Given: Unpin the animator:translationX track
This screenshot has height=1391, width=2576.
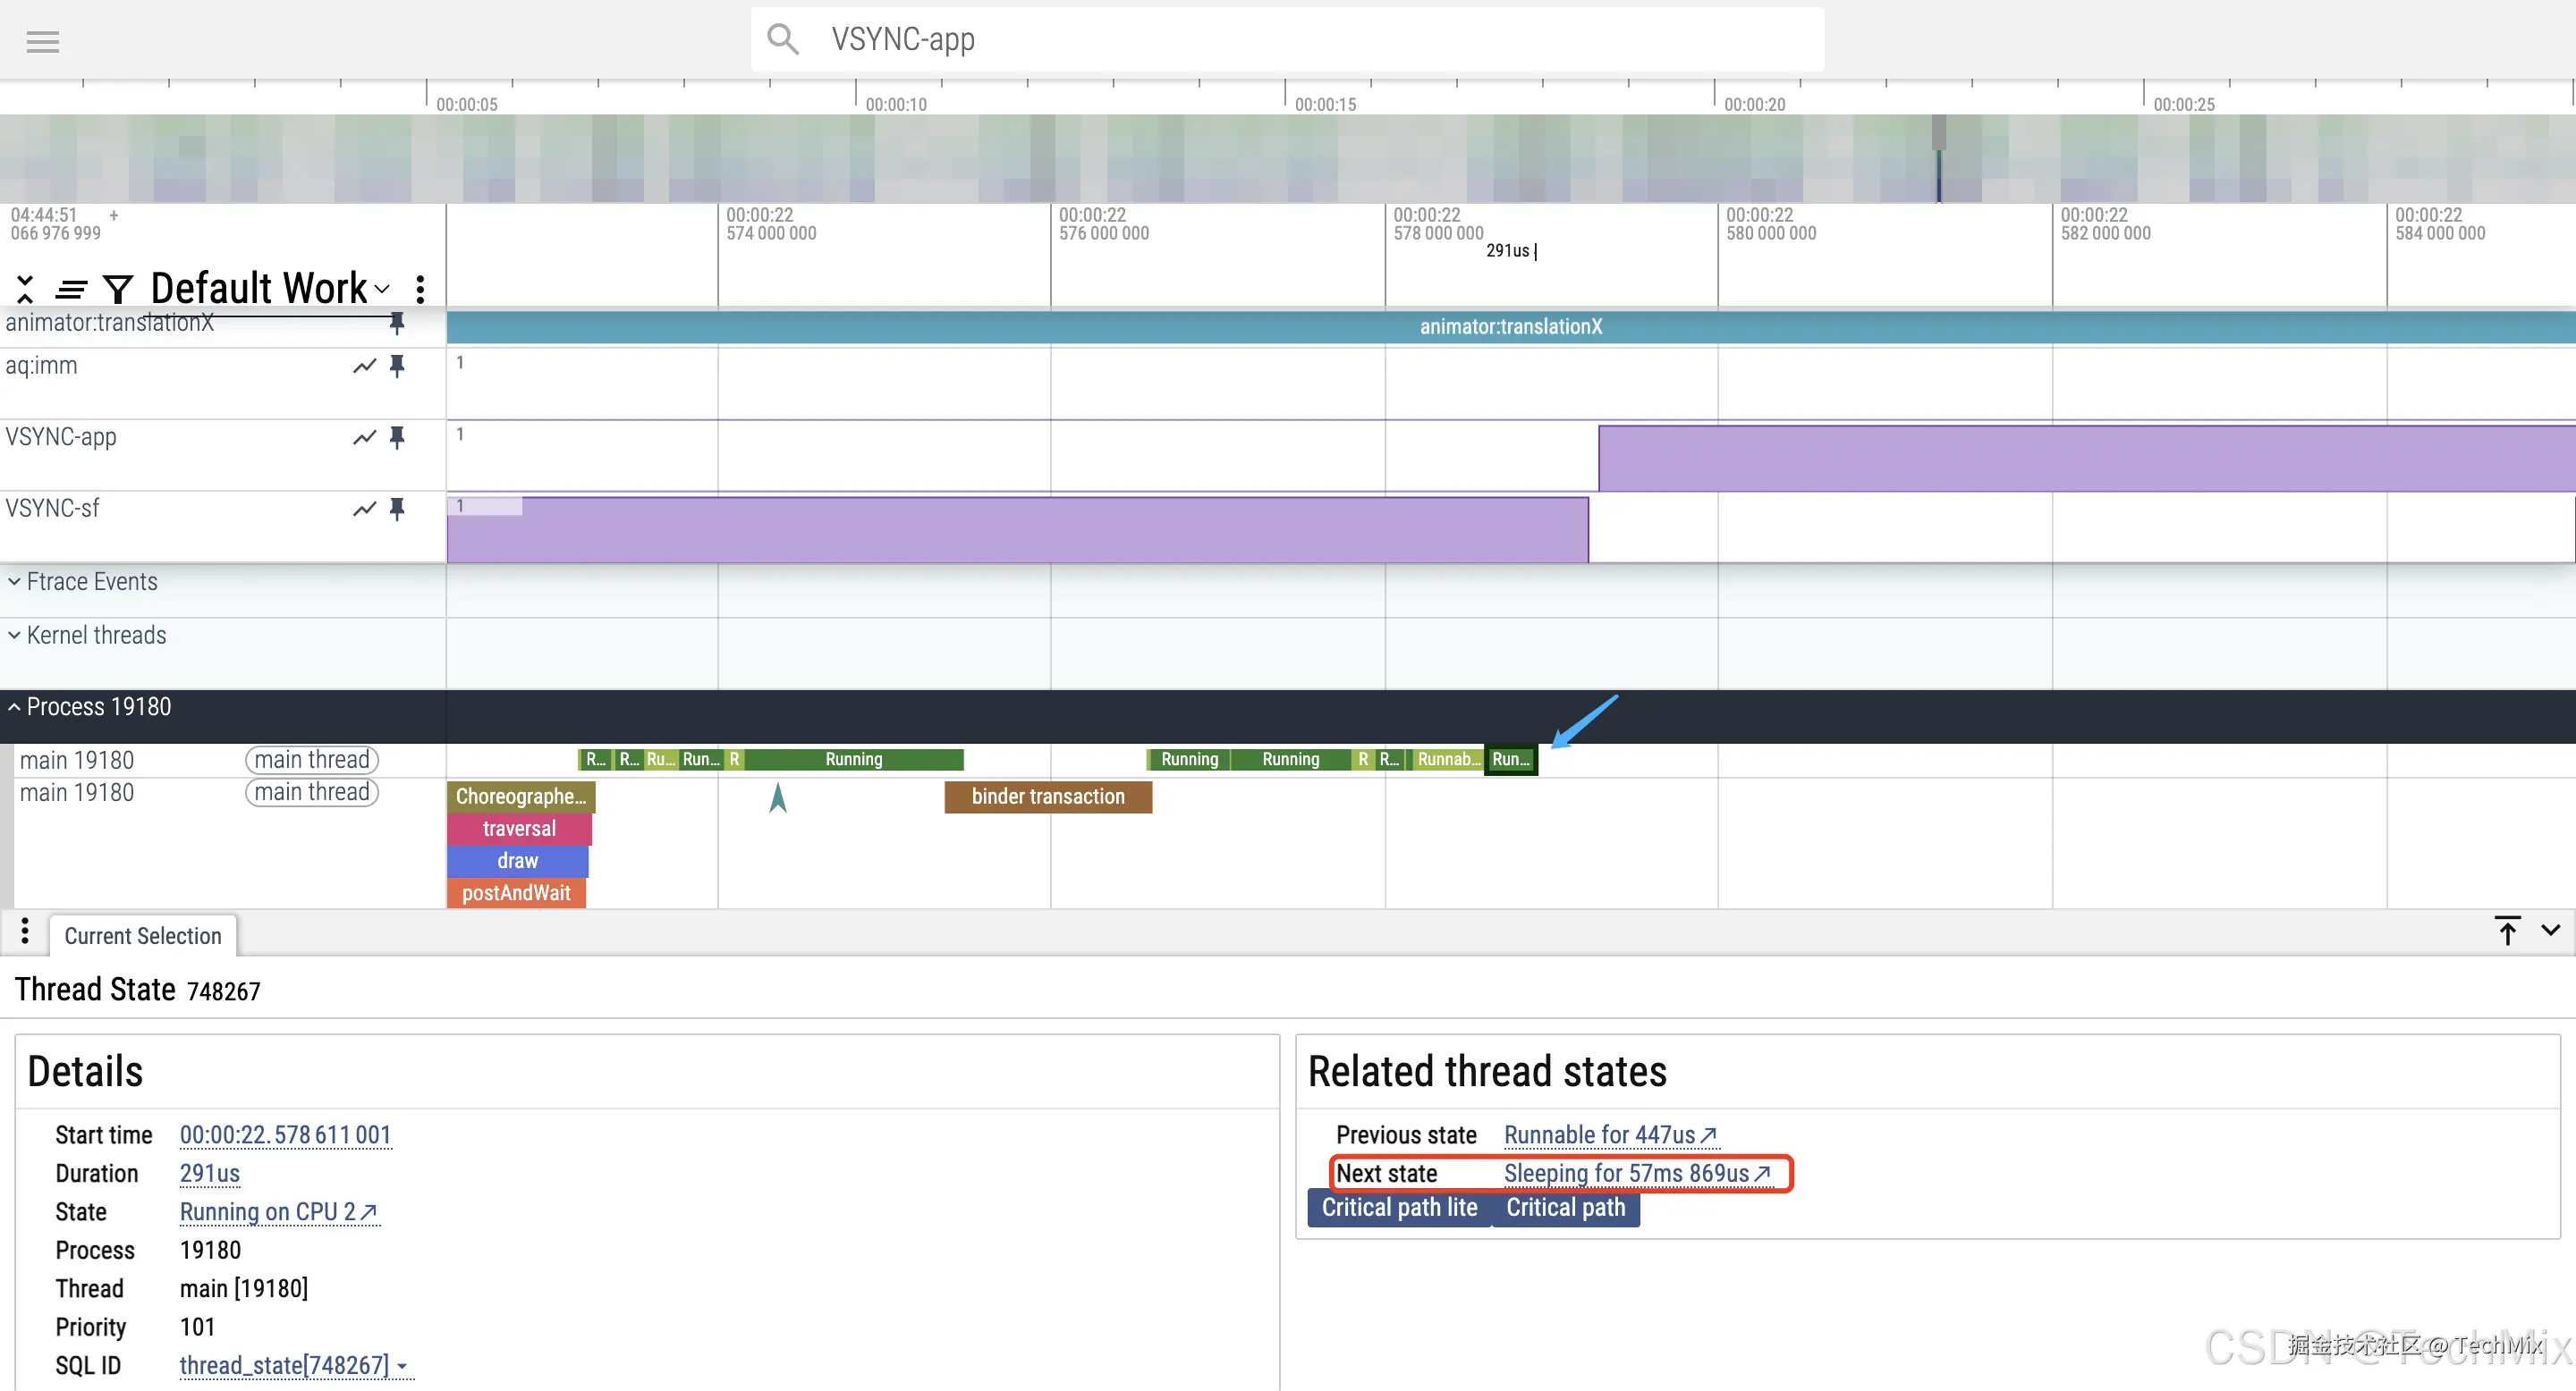Looking at the screenshot, I should point(397,323).
